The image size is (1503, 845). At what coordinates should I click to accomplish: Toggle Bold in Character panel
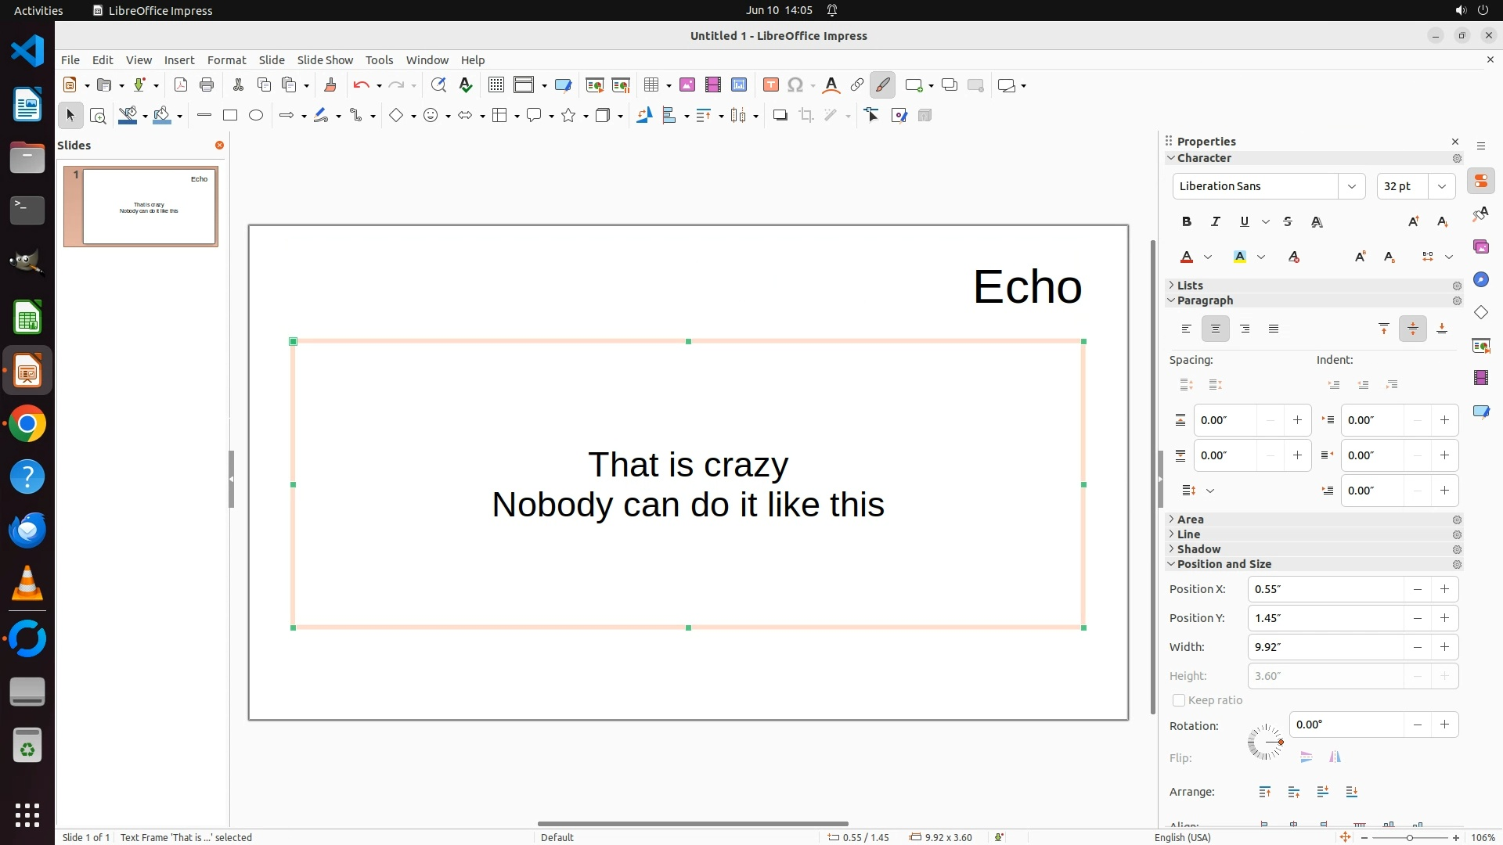(1187, 222)
